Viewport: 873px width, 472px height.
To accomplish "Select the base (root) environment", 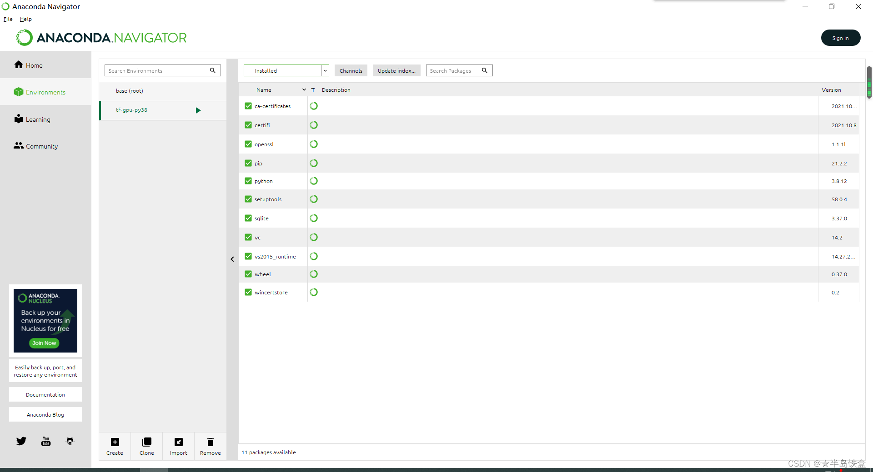I will pos(163,91).
